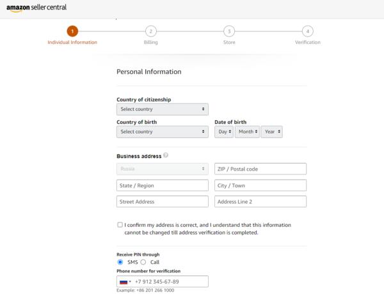Click step 2 Billing circle
Screen dimensions: 384x294
click(x=150, y=31)
